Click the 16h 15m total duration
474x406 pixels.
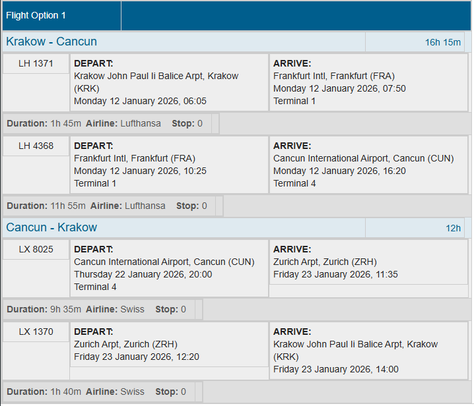tap(442, 42)
